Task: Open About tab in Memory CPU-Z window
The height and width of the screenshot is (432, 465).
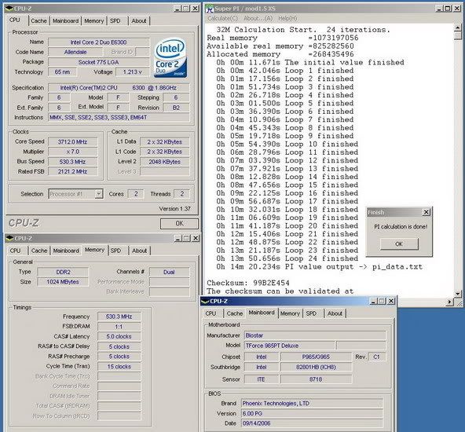Action: pyautogui.click(x=139, y=251)
